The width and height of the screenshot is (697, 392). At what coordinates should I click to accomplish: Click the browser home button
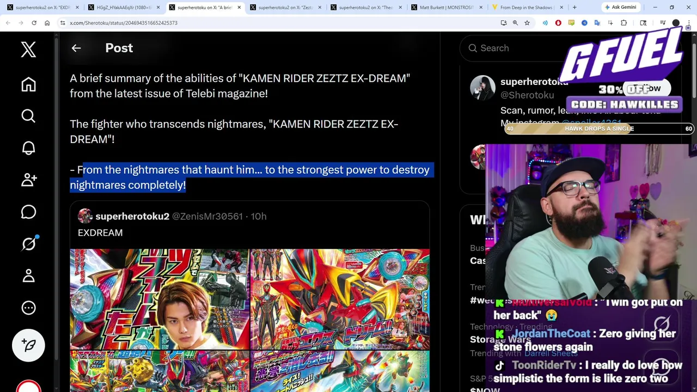(47, 23)
